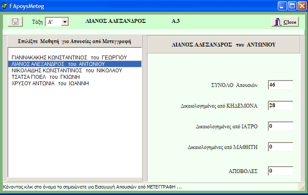
Task: Close the window with red X button
Action: coord(302,6)
